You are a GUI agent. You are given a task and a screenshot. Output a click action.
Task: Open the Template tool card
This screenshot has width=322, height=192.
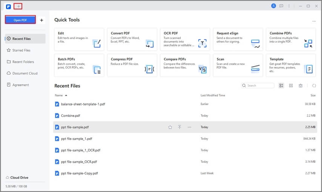(291, 65)
